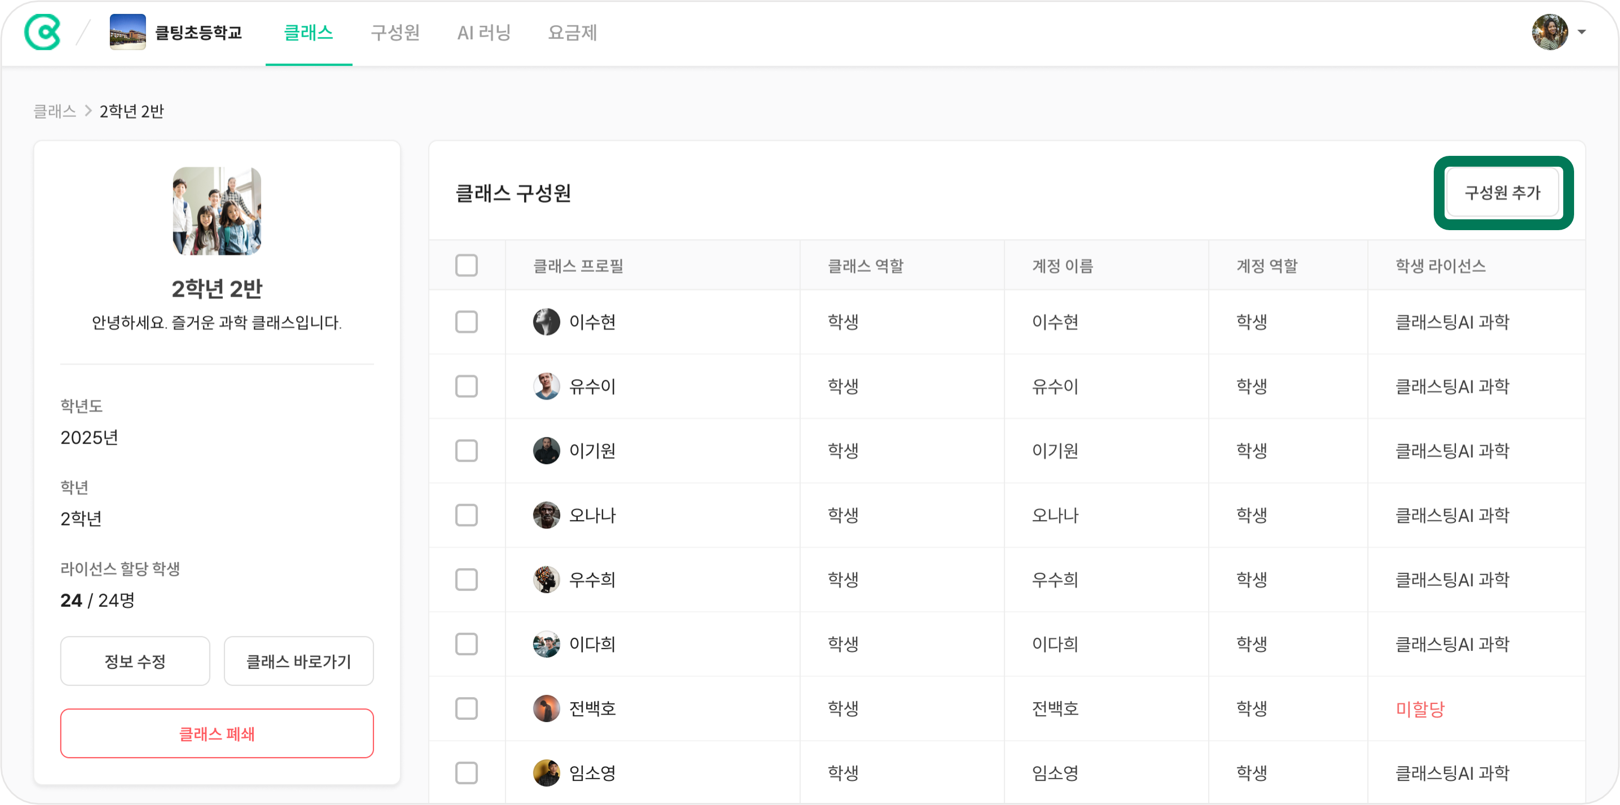
Task: Click the 구성원 추가 button
Action: coord(1503,192)
